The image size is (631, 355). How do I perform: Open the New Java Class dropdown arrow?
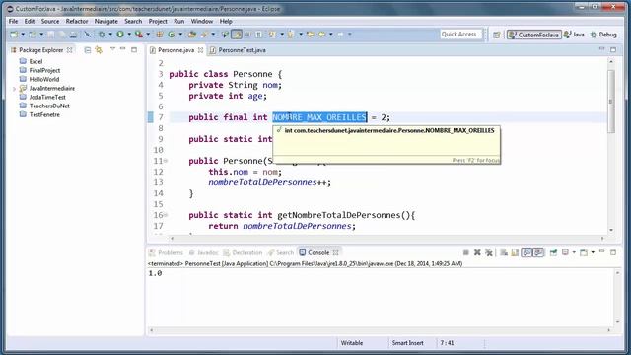pos(180,35)
